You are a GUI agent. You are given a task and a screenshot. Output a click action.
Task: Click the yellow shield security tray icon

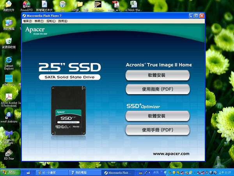[x=174, y=172]
